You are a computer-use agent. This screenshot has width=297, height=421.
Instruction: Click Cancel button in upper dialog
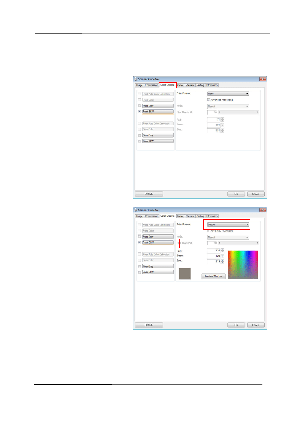click(x=256, y=194)
